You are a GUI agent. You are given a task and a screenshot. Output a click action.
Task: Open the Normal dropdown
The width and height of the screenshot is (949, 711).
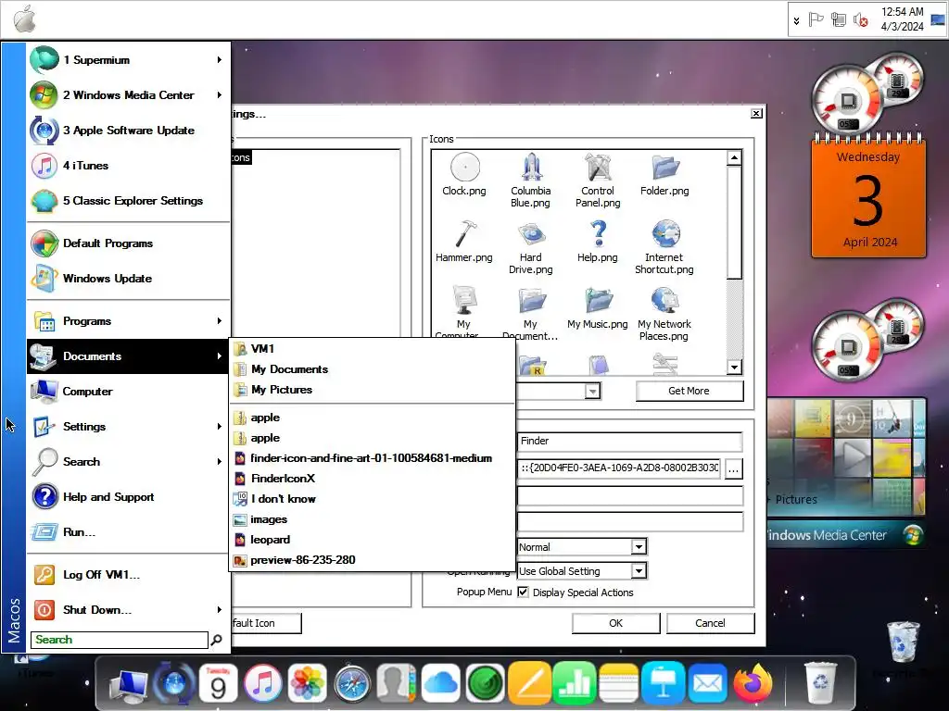coord(639,547)
